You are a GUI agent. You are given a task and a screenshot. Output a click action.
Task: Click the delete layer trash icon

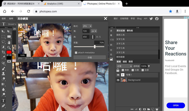point(157,109)
